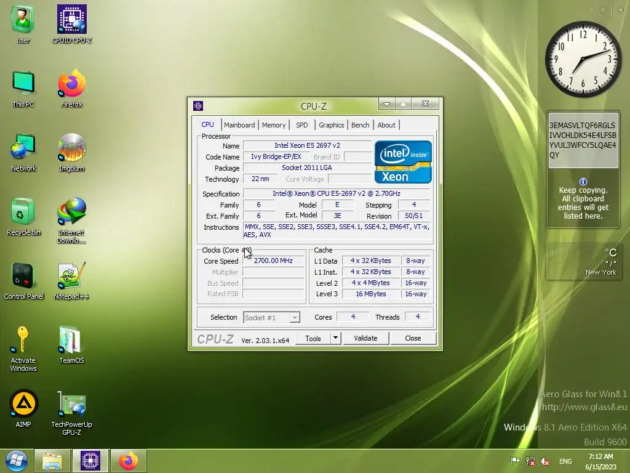Click the CPU-Z title bar app icon
Image resolution: width=630 pixels, height=473 pixels.
pyautogui.click(x=198, y=106)
